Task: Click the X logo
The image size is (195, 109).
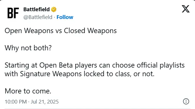Action: pos(186,9)
